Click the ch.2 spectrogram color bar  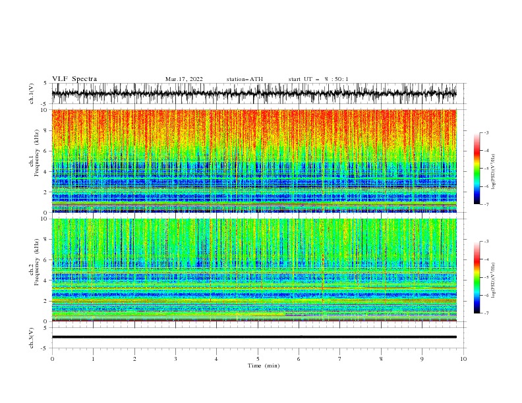point(477,277)
